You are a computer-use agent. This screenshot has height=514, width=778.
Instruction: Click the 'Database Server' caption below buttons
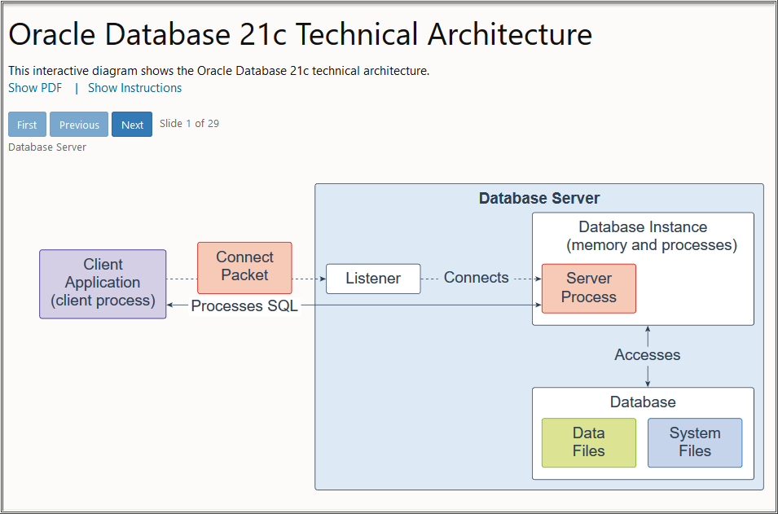[x=47, y=147]
